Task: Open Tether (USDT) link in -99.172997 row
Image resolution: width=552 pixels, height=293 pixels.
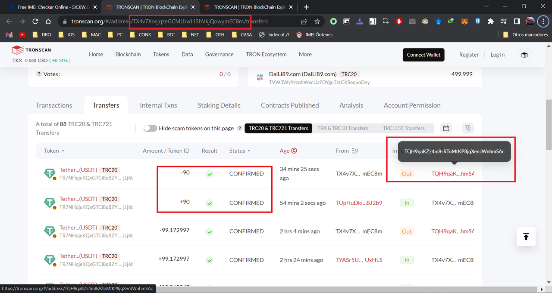Action: 78,228
